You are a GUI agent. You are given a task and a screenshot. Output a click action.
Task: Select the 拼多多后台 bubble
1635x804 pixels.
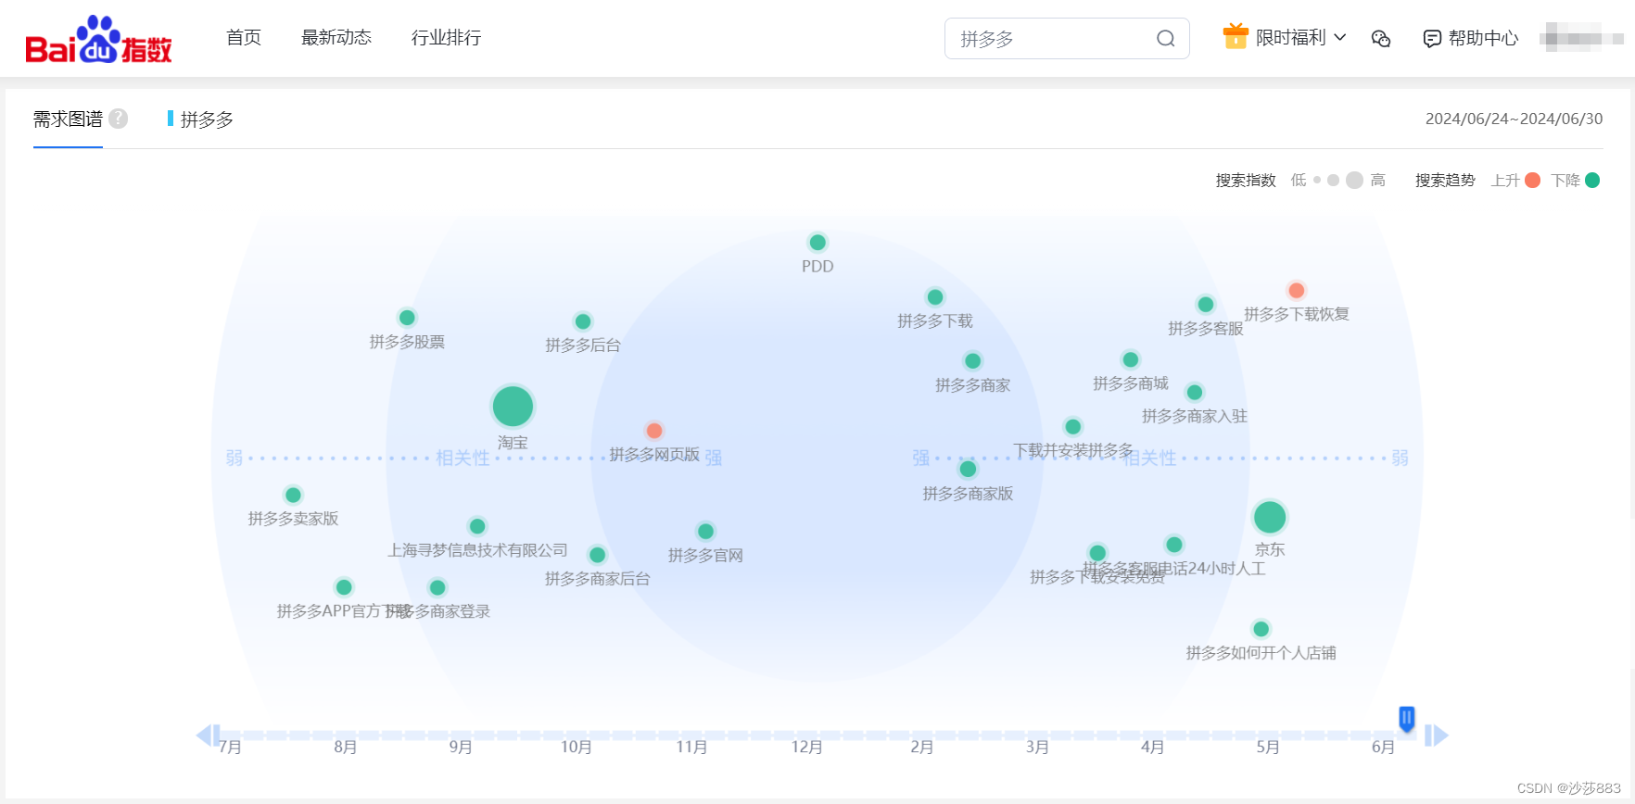[583, 321]
